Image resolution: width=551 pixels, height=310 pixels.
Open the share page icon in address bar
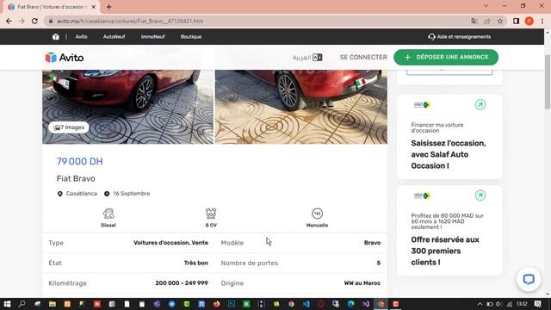coord(487,21)
